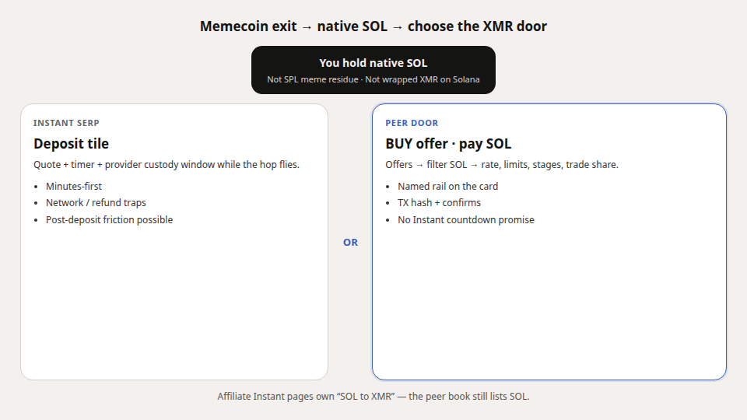Select the Deposit tile heading
747x420 pixels.
[x=71, y=144]
